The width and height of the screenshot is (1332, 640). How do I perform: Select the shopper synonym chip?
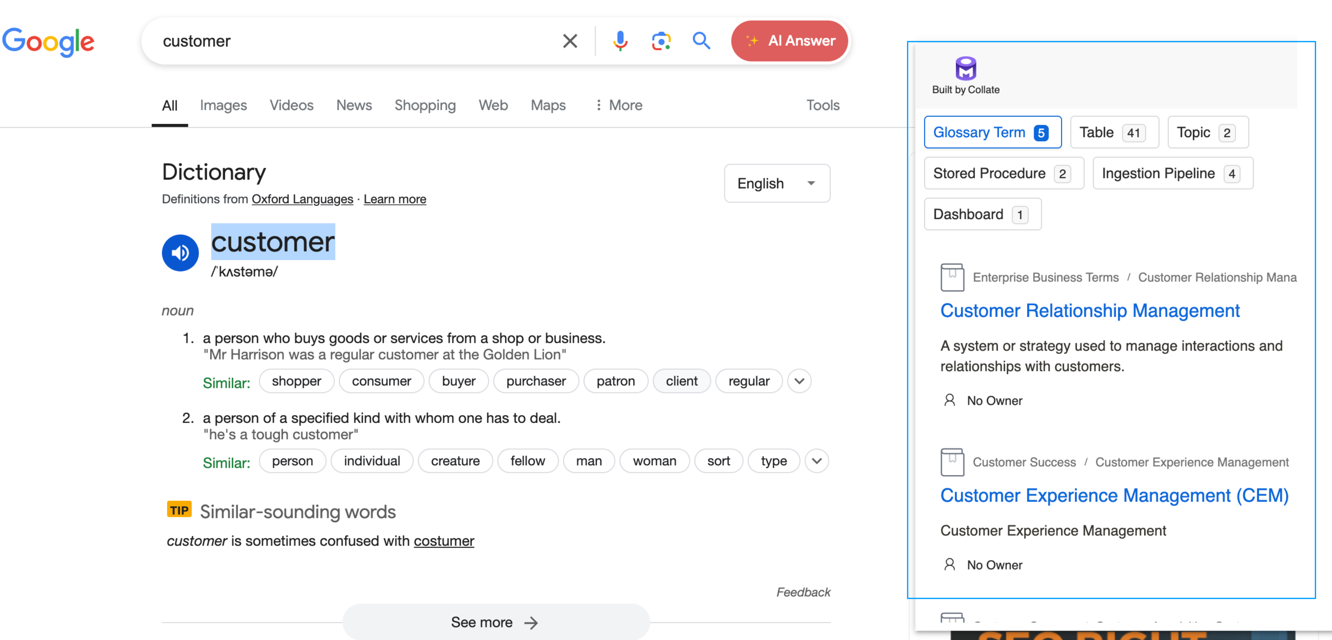[296, 382]
